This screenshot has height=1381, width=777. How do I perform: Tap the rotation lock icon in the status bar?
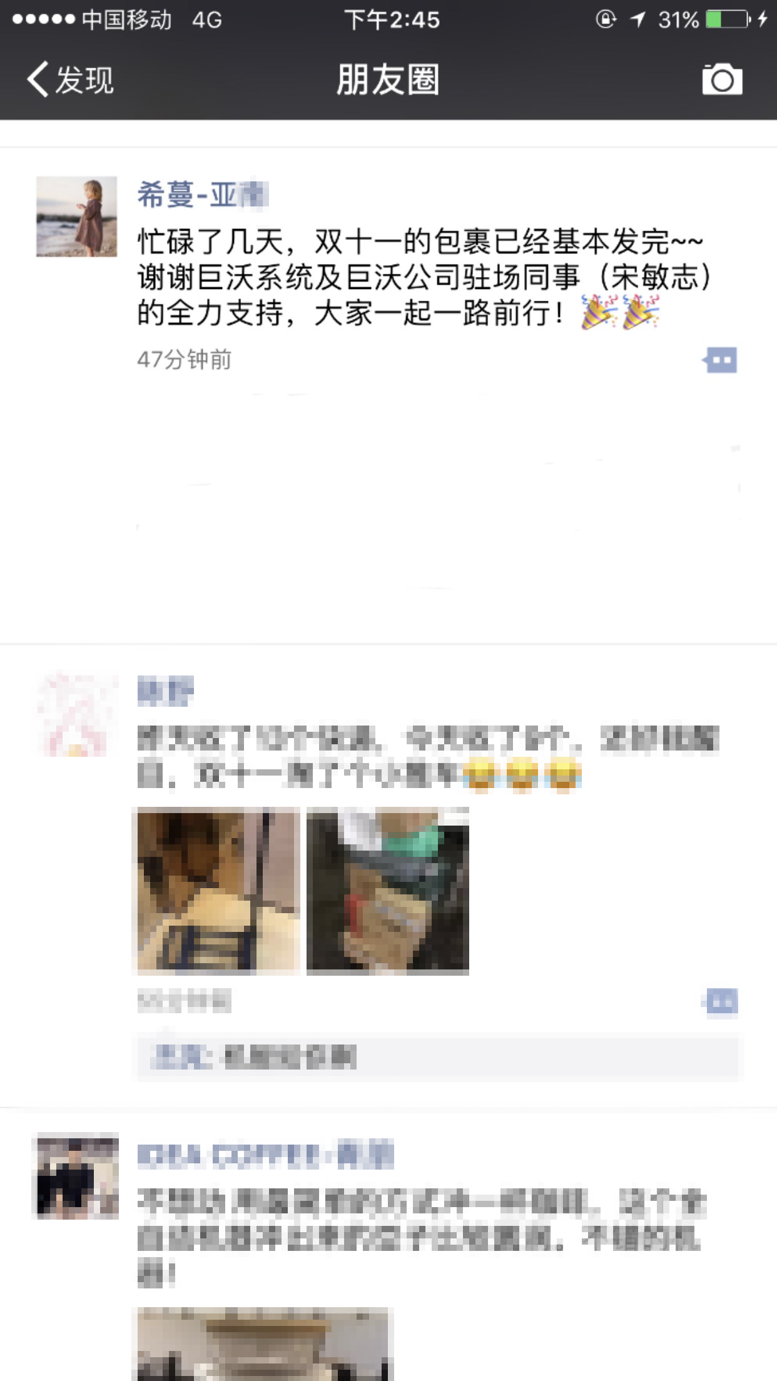(x=606, y=19)
